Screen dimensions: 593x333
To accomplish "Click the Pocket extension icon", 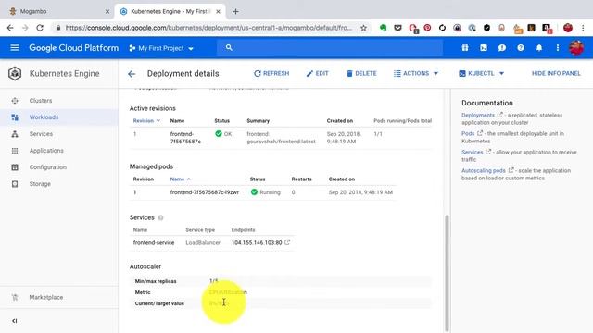I will [x=397, y=28].
